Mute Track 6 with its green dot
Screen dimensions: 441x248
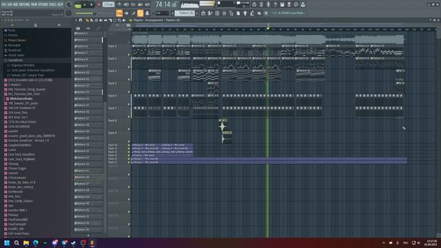point(129,104)
